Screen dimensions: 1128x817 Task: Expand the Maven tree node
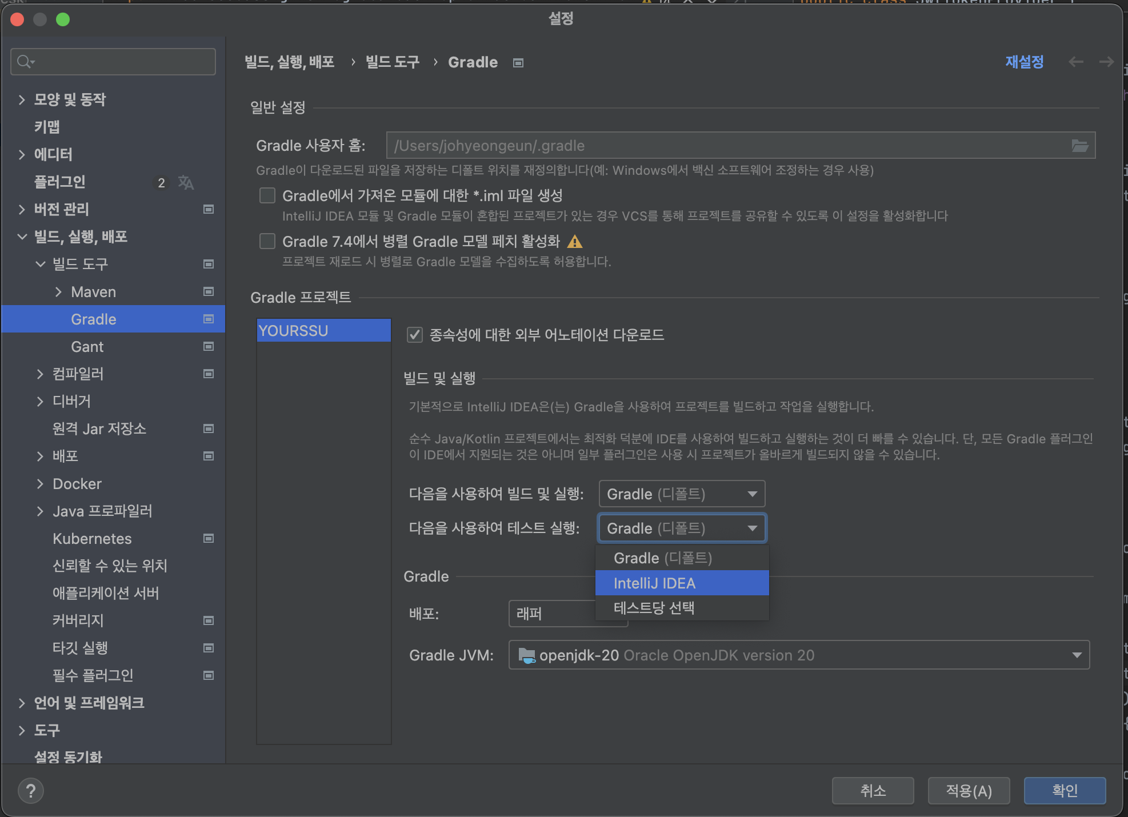click(58, 292)
